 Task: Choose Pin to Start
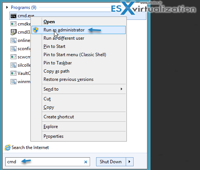tap(78, 46)
